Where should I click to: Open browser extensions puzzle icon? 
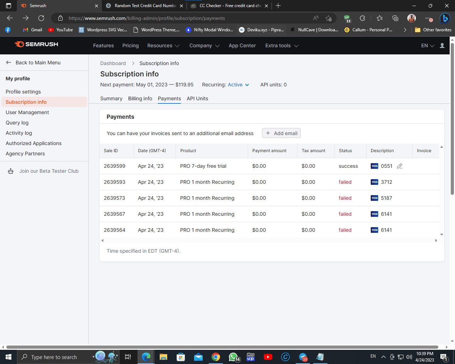[362, 18]
